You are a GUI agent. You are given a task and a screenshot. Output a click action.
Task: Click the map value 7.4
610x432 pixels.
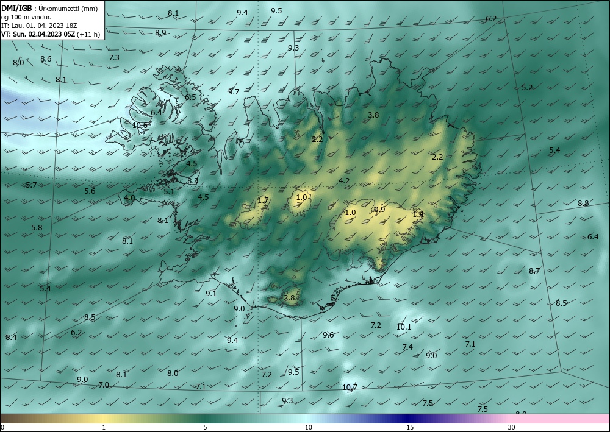click(x=407, y=347)
